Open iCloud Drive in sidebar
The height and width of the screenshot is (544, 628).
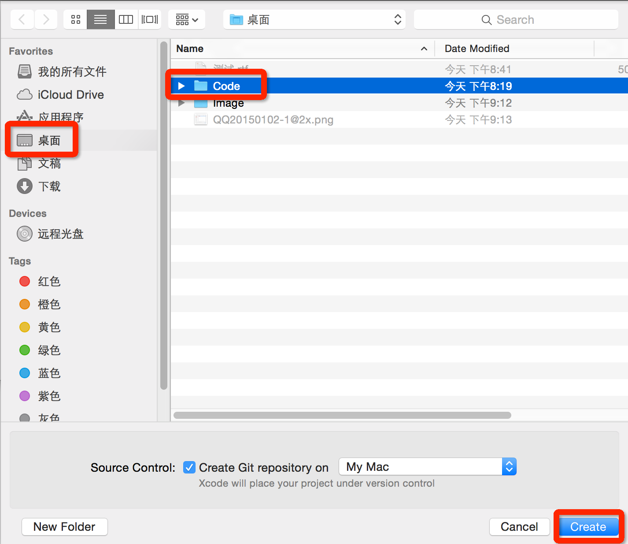click(71, 94)
